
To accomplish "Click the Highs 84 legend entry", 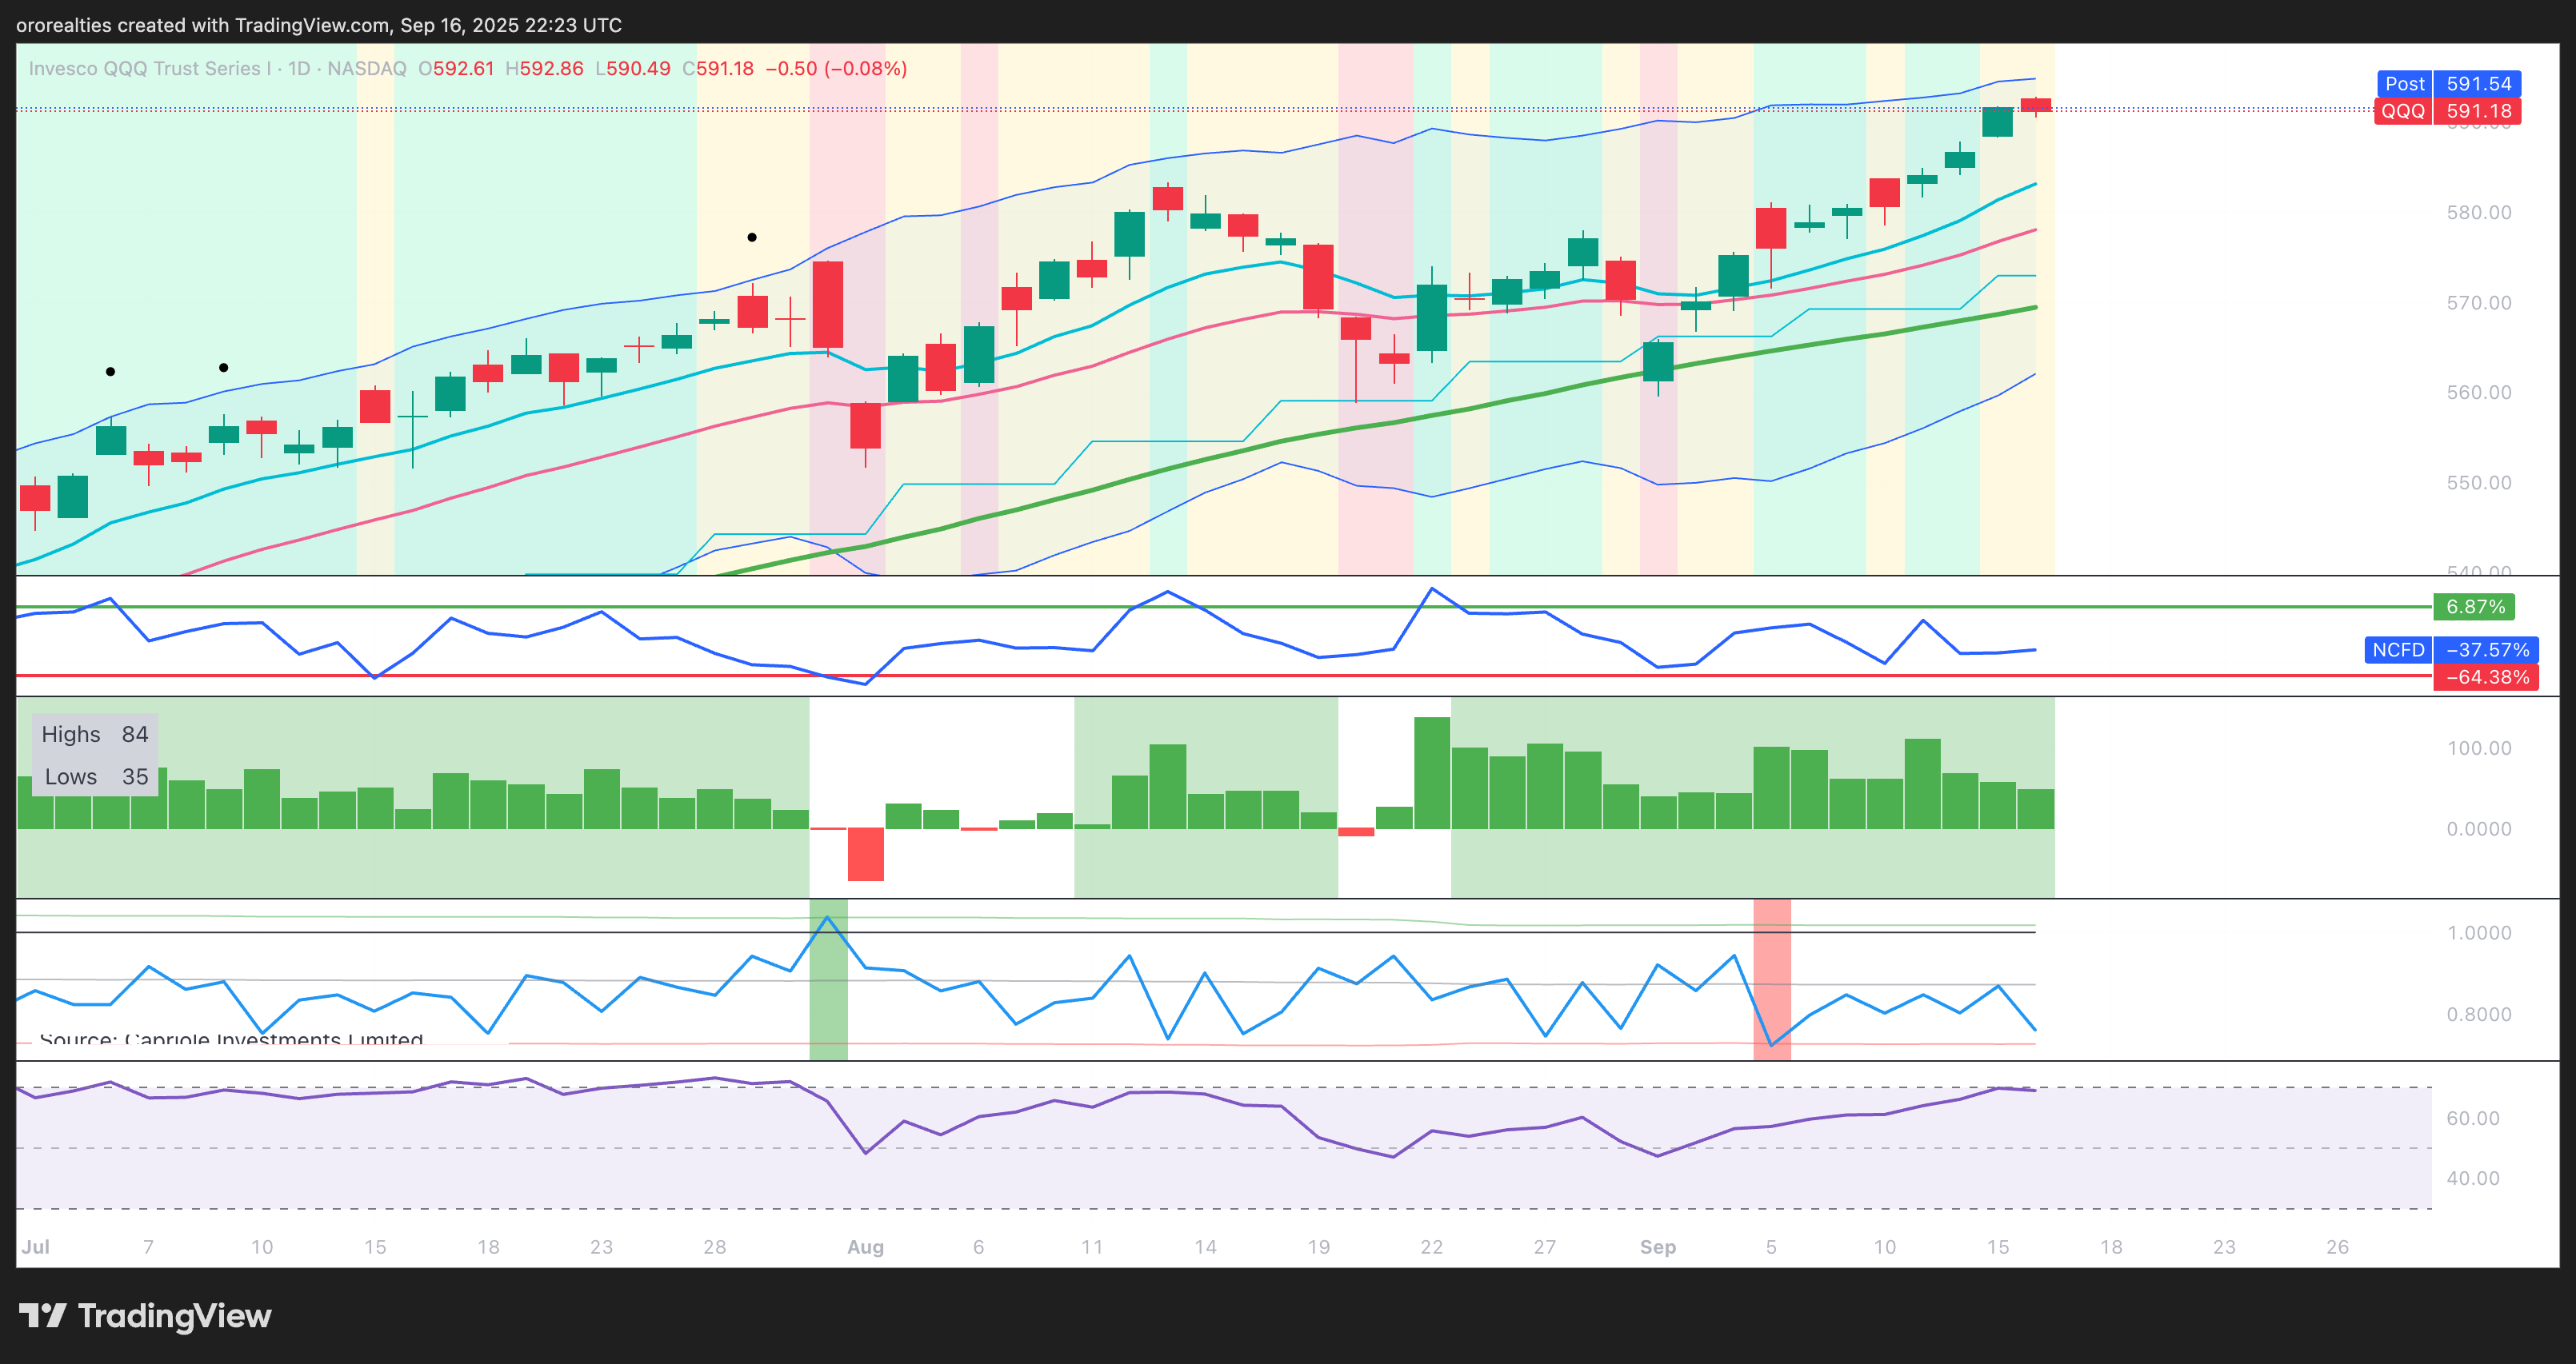I will click(x=94, y=735).
